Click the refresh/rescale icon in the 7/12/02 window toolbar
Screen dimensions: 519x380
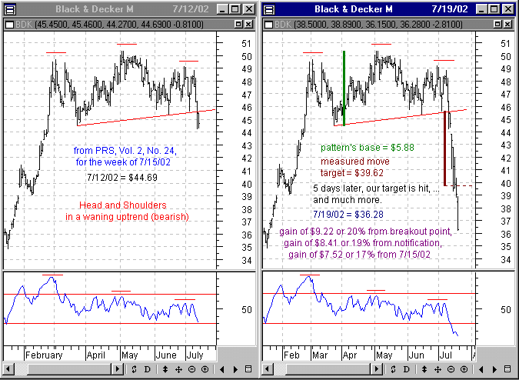point(134,369)
